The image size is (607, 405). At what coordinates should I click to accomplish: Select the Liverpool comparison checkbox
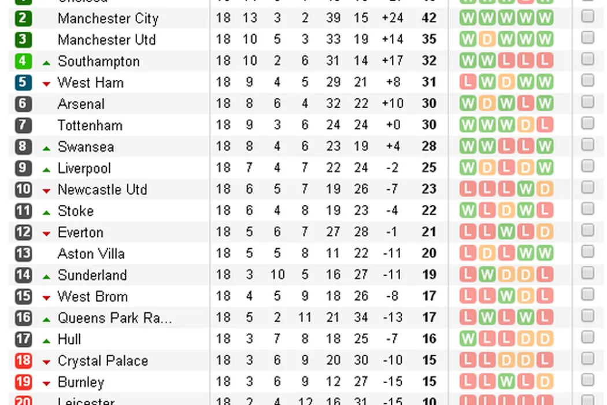(x=587, y=167)
